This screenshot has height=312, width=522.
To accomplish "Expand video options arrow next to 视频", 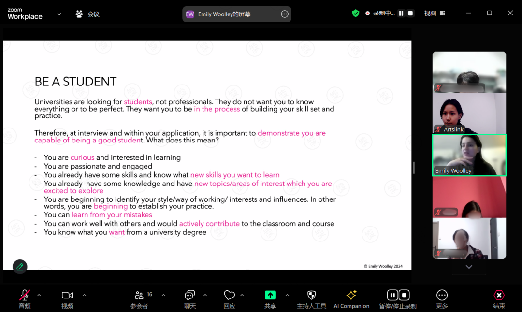I will (x=84, y=295).
